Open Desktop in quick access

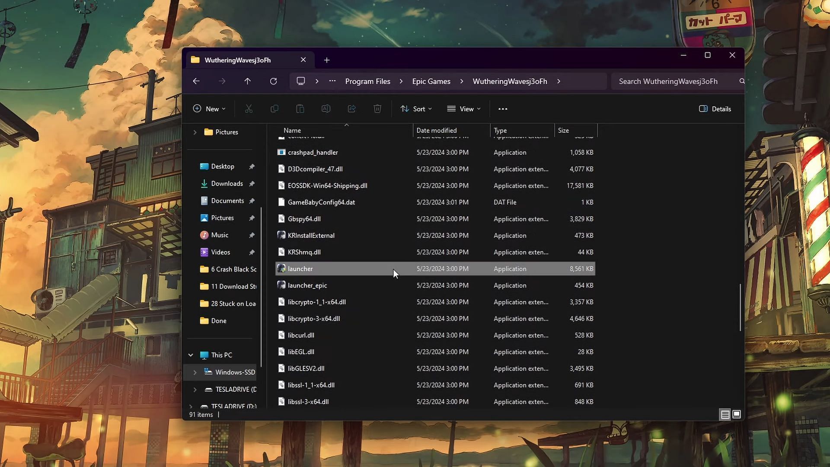point(223,166)
